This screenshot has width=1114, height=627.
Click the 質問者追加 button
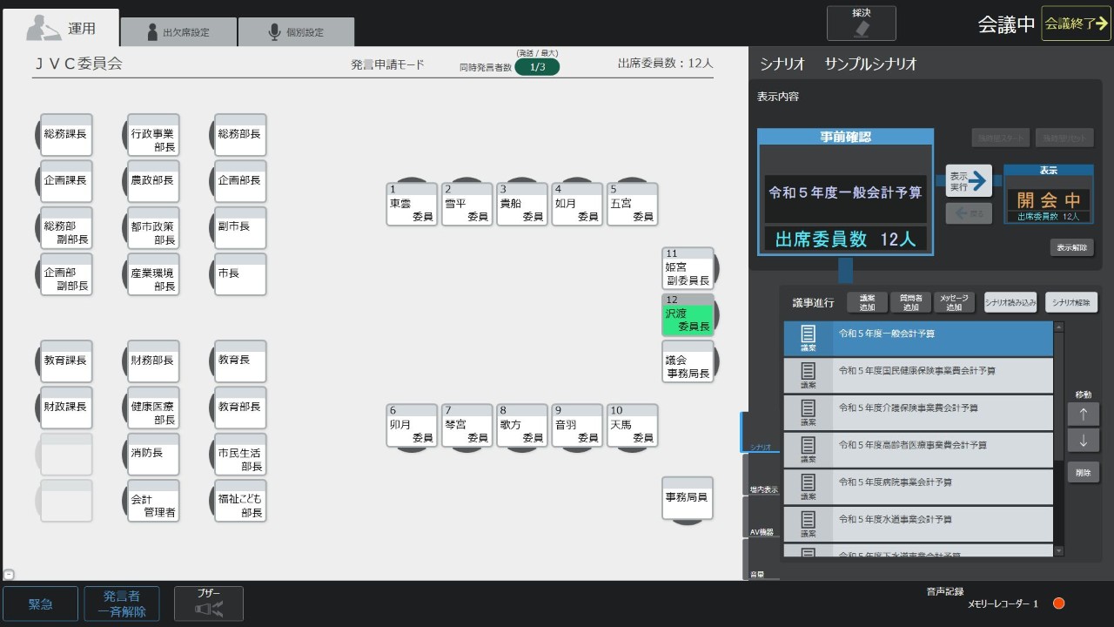pyautogui.click(x=910, y=302)
